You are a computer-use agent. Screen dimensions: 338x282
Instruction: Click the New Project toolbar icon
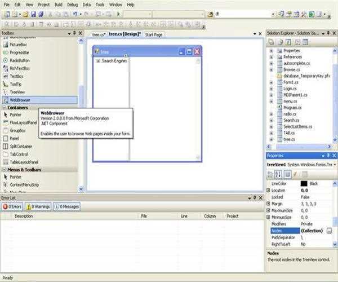pos(7,15)
